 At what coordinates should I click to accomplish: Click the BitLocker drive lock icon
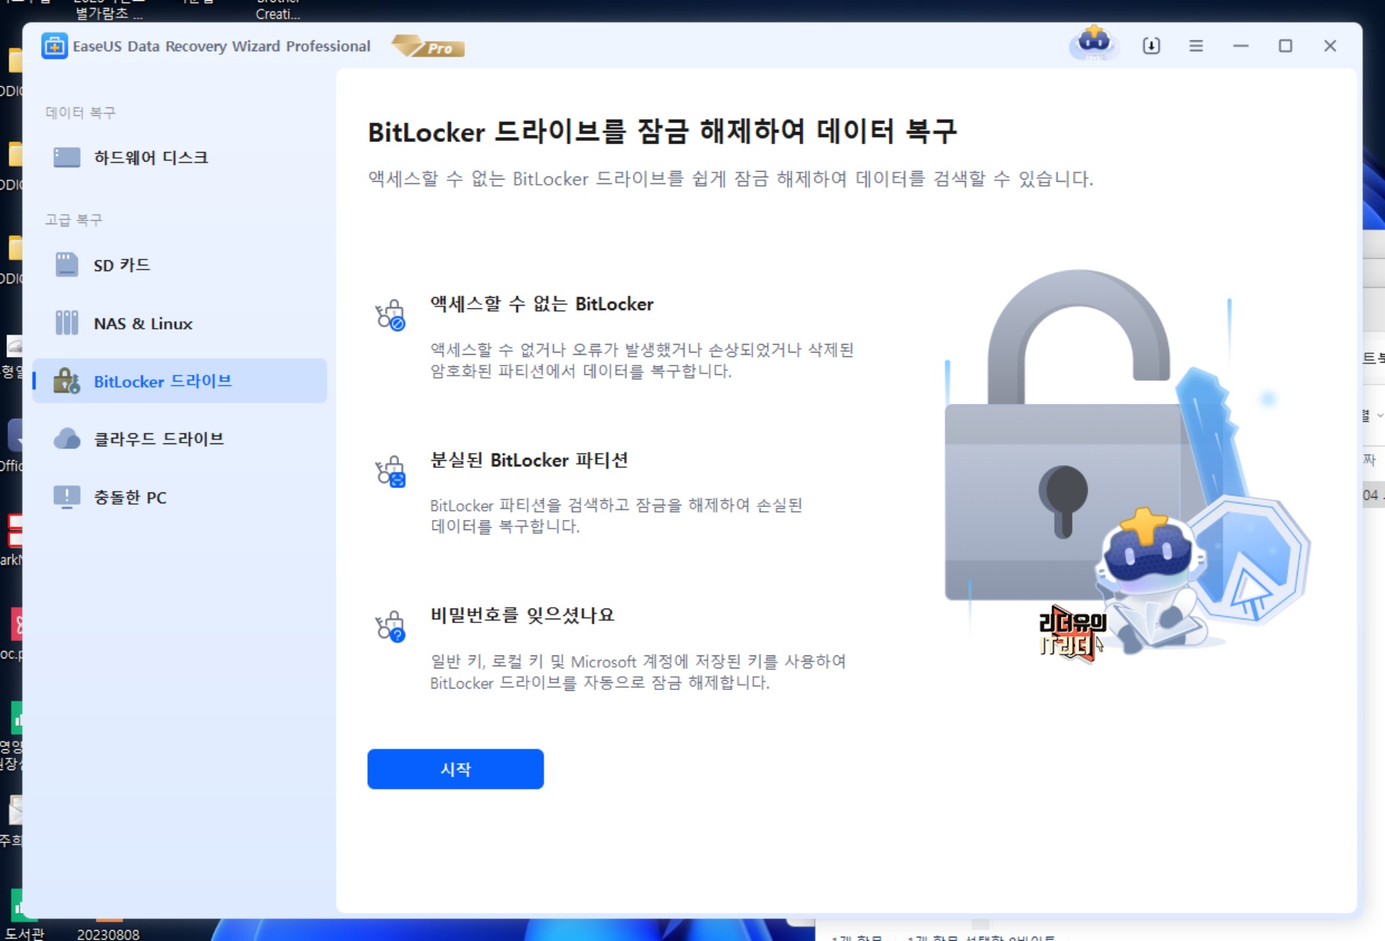[x=66, y=381]
